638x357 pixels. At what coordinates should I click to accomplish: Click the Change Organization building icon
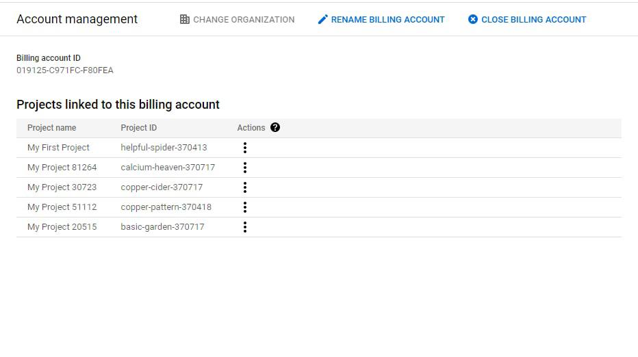(x=185, y=20)
